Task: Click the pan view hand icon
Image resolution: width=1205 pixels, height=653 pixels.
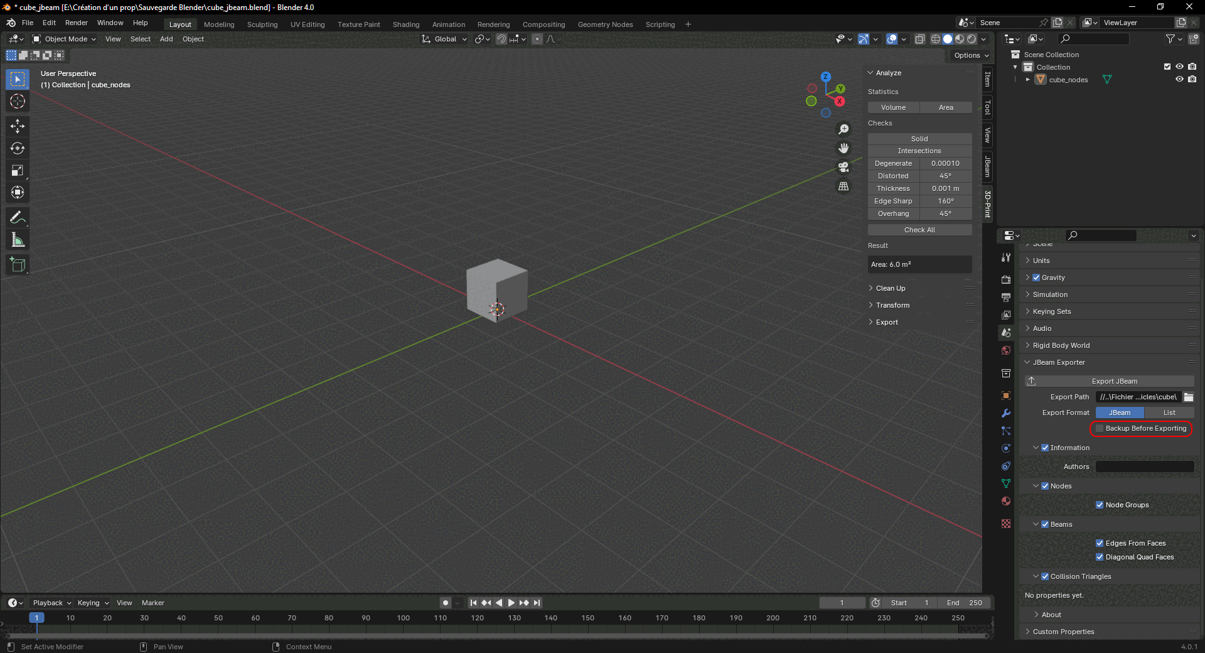Action: pyautogui.click(x=843, y=148)
